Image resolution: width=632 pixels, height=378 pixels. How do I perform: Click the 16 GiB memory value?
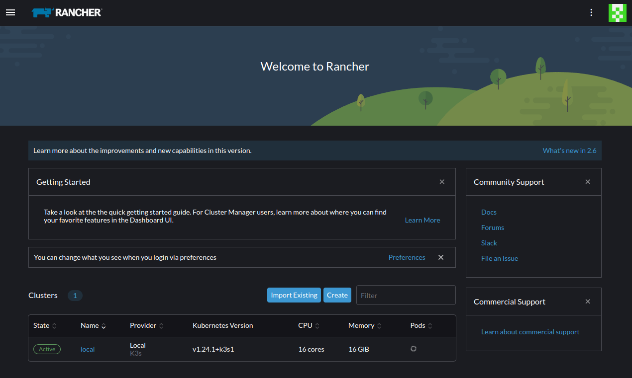tap(359, 349)
